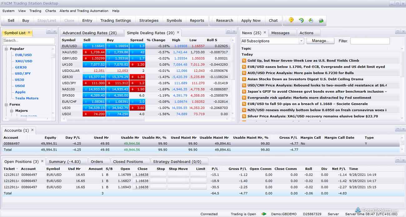Close the Accounts (1) tab

(32, 130)
